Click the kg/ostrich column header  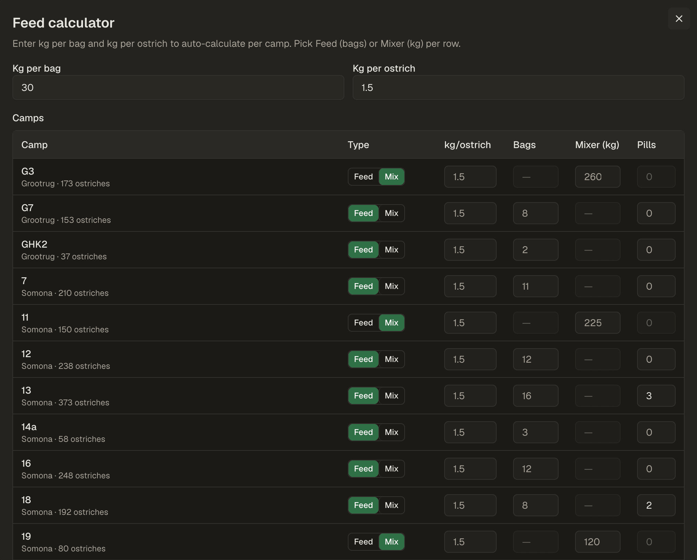click(x=468, y=145)
